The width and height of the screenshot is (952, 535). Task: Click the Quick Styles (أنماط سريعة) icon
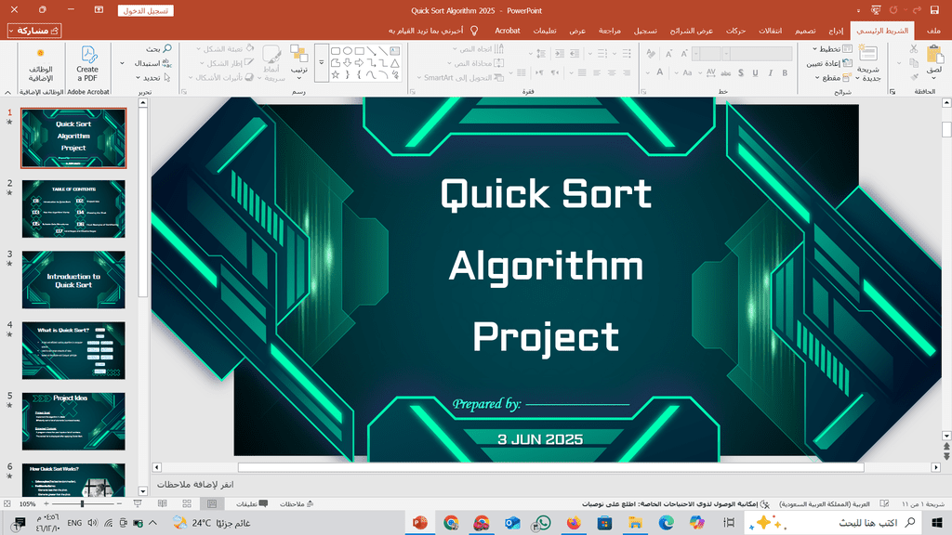[272, 63]
